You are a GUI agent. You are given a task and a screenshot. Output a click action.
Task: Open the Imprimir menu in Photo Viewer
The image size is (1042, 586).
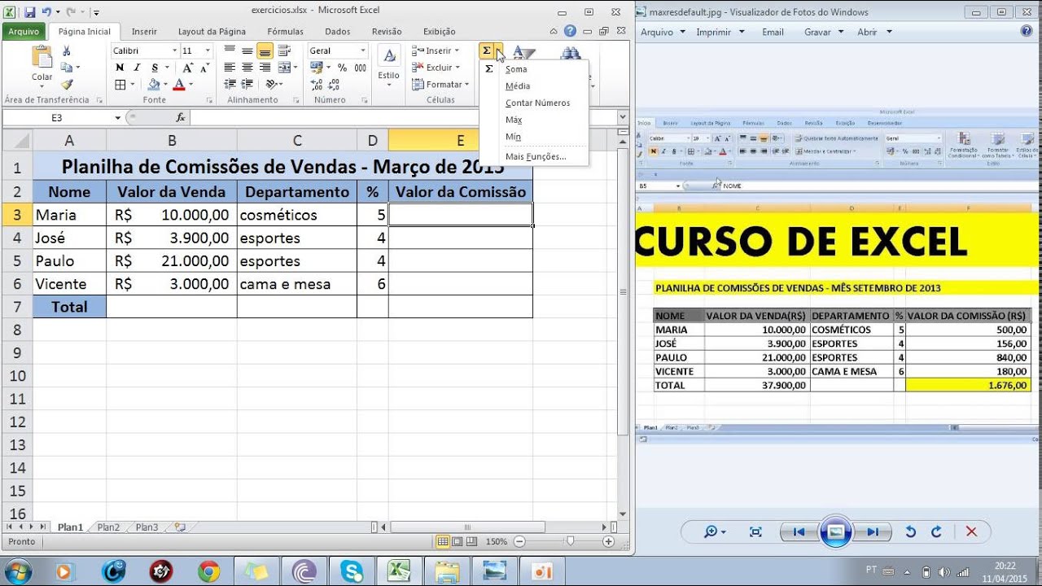pos(720,32)
